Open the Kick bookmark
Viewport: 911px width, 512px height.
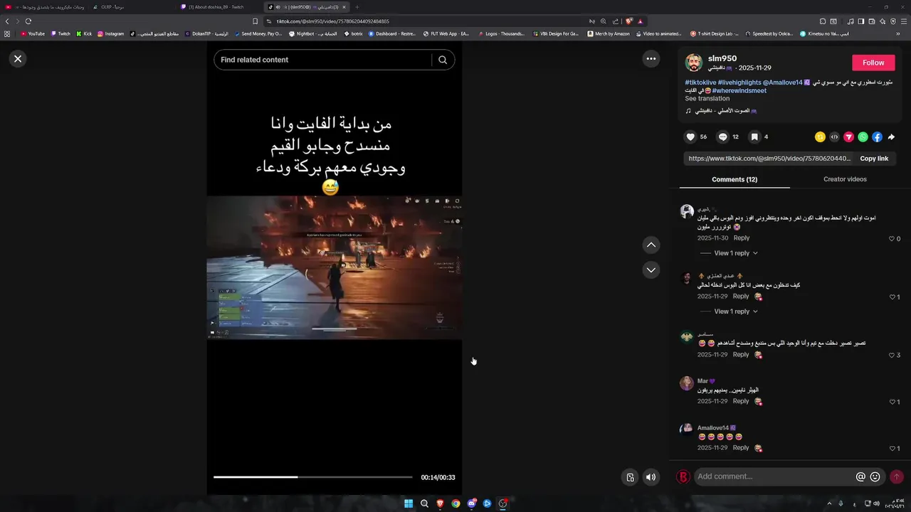pyautogui.click(x=84, y=33)
